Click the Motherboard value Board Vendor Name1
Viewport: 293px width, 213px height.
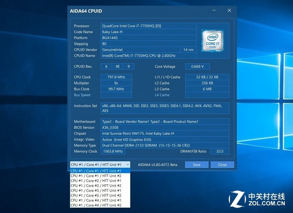click(165, 122)
